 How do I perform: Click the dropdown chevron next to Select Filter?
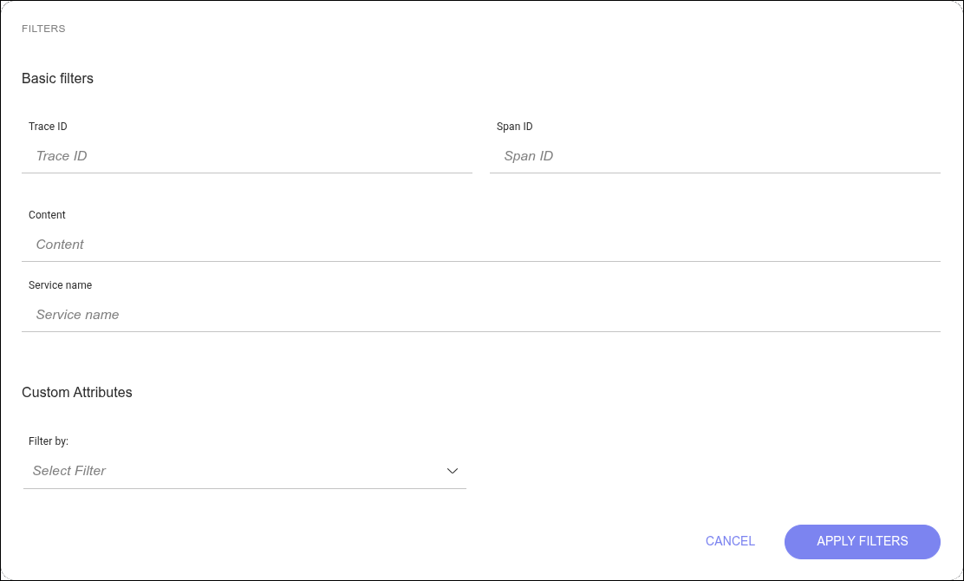point(452,471)
